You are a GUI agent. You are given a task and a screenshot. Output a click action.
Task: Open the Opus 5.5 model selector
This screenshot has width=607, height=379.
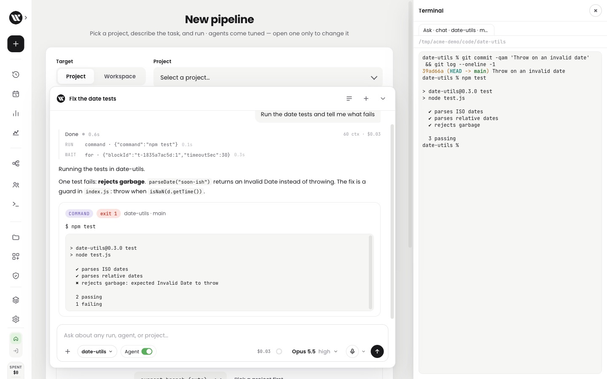[314, 352]
